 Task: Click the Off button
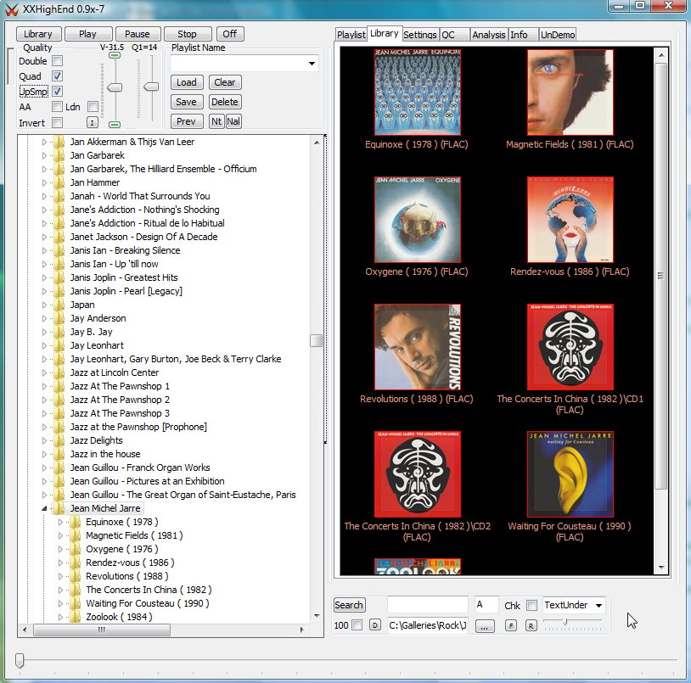click(229, 34)
